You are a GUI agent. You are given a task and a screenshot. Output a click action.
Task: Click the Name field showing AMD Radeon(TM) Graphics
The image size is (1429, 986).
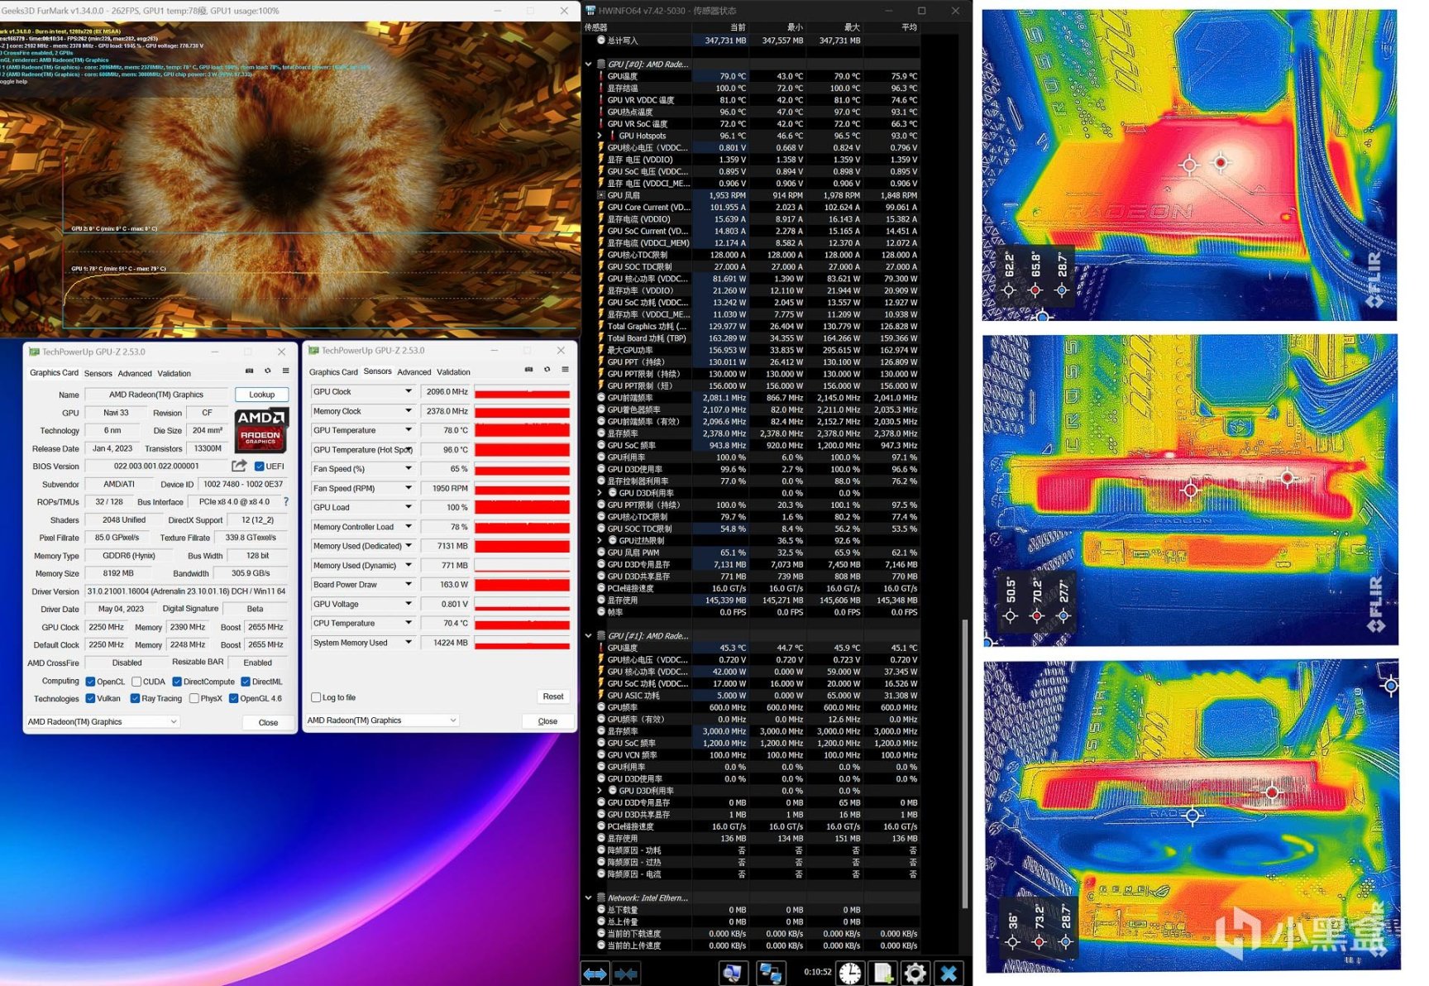156,395
